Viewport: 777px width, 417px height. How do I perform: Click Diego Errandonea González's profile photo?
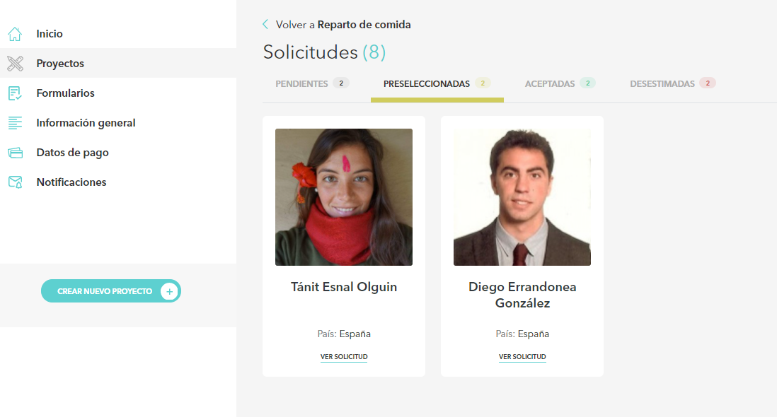pos(522,197)
